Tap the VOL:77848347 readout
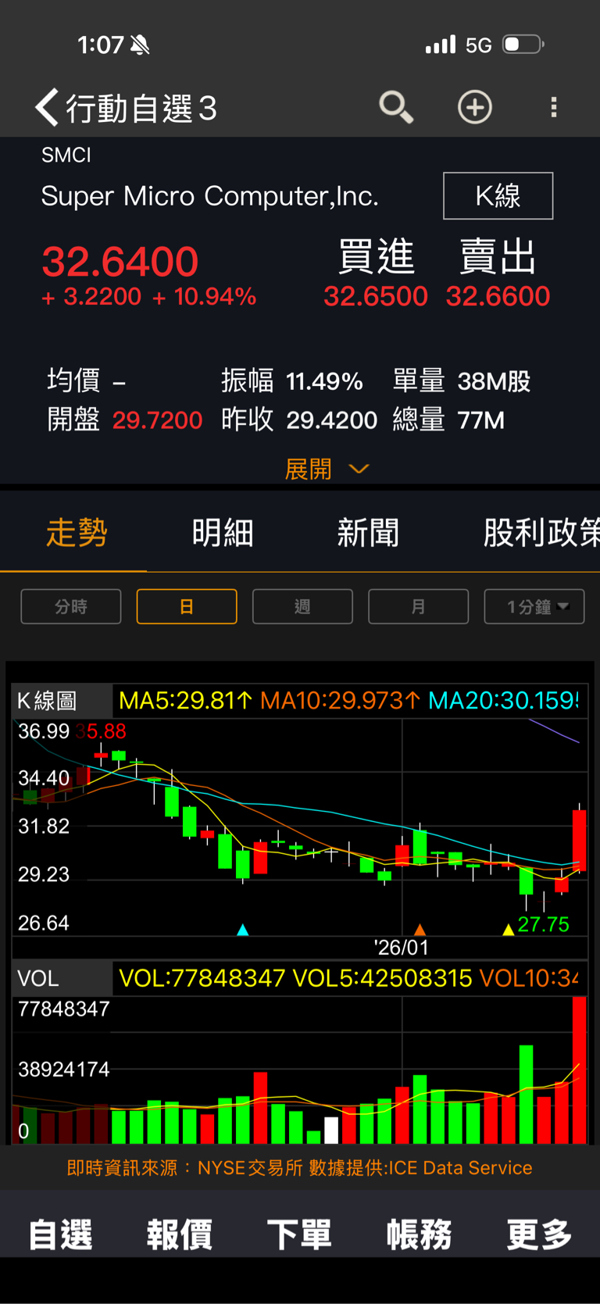600x1304 pixels. (202, 978)
